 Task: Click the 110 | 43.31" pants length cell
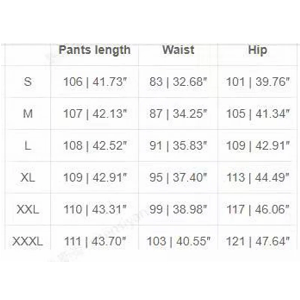tap(94, 209)
